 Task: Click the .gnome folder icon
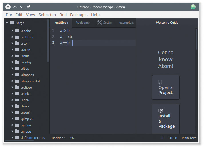click(17, 125)
